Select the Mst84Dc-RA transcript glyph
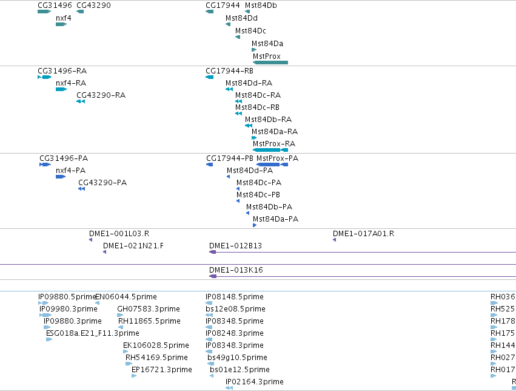The width and height of the screenshot is (516, 391). point(238,101)
